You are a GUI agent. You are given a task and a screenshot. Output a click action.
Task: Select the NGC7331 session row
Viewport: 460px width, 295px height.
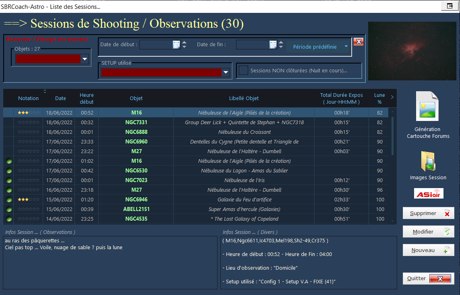(x=196, y=122)
